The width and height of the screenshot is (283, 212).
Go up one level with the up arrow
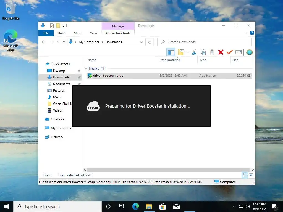(64, 42)
